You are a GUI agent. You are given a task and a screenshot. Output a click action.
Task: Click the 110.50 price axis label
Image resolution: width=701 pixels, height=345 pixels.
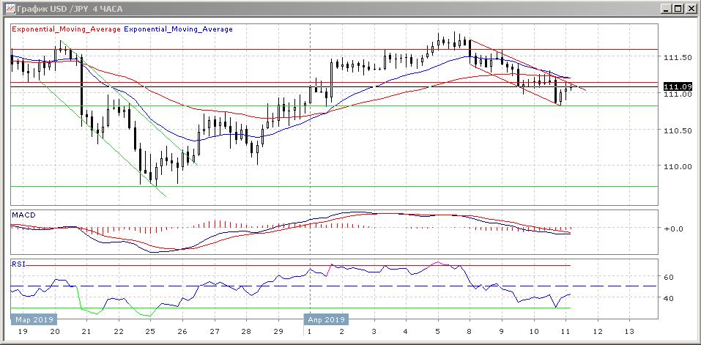click(x=678, y=130)
